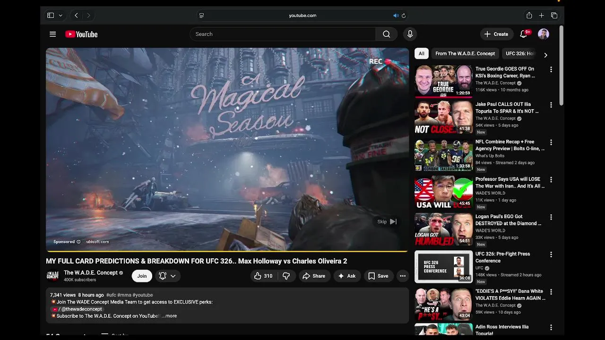Open options for UFC 326 Press Conference

551,255
